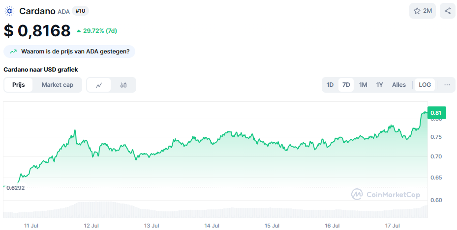Click the 2M watchlist count
The height and width of the screenshot is (230, 457).
tap(427, 11)
